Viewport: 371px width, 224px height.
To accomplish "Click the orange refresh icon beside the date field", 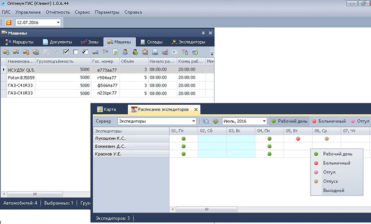I will pos(8,23).
